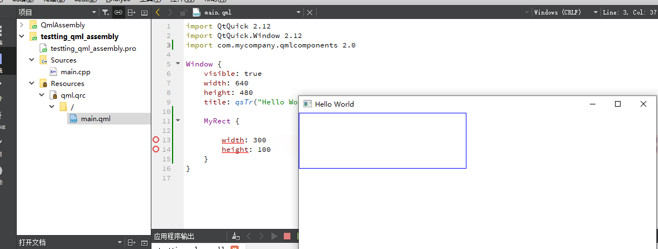Open the symbol dropdown left of Windows (CRLF)
This screenshot has height=249, width=658.
pos(527,13)
